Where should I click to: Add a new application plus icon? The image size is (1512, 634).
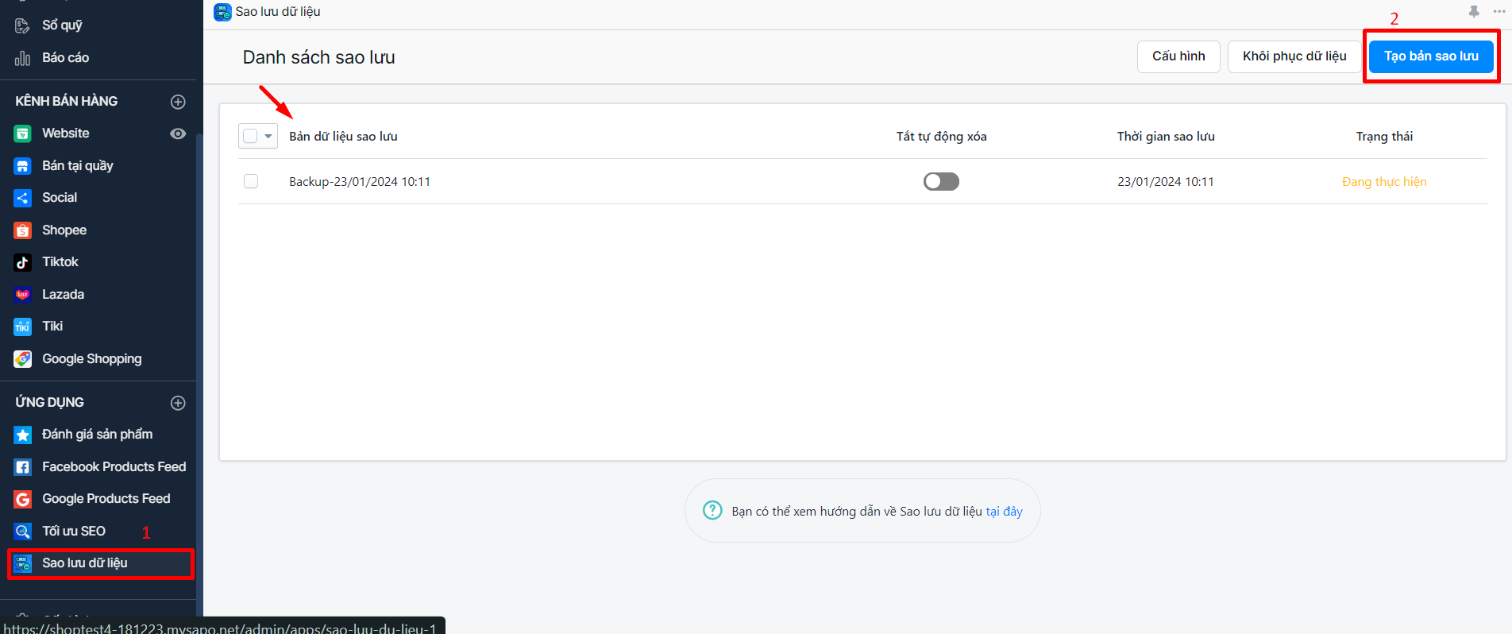coord(178,403)
